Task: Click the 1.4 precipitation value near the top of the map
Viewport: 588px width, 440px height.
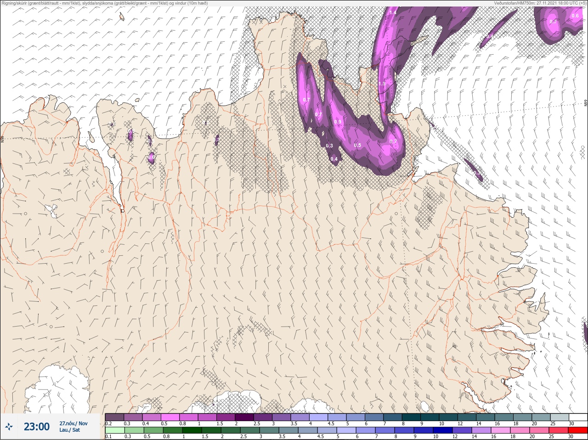Action: (x=393, y=12)
